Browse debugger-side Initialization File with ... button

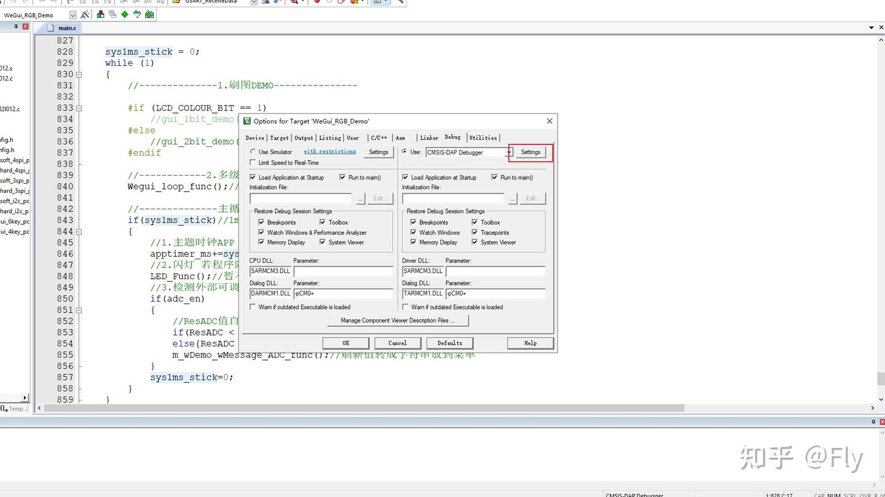(513, 198)
